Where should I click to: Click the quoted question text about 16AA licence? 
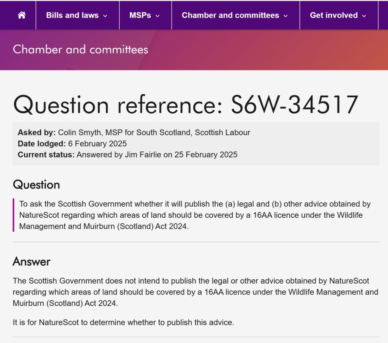(195, 215)
